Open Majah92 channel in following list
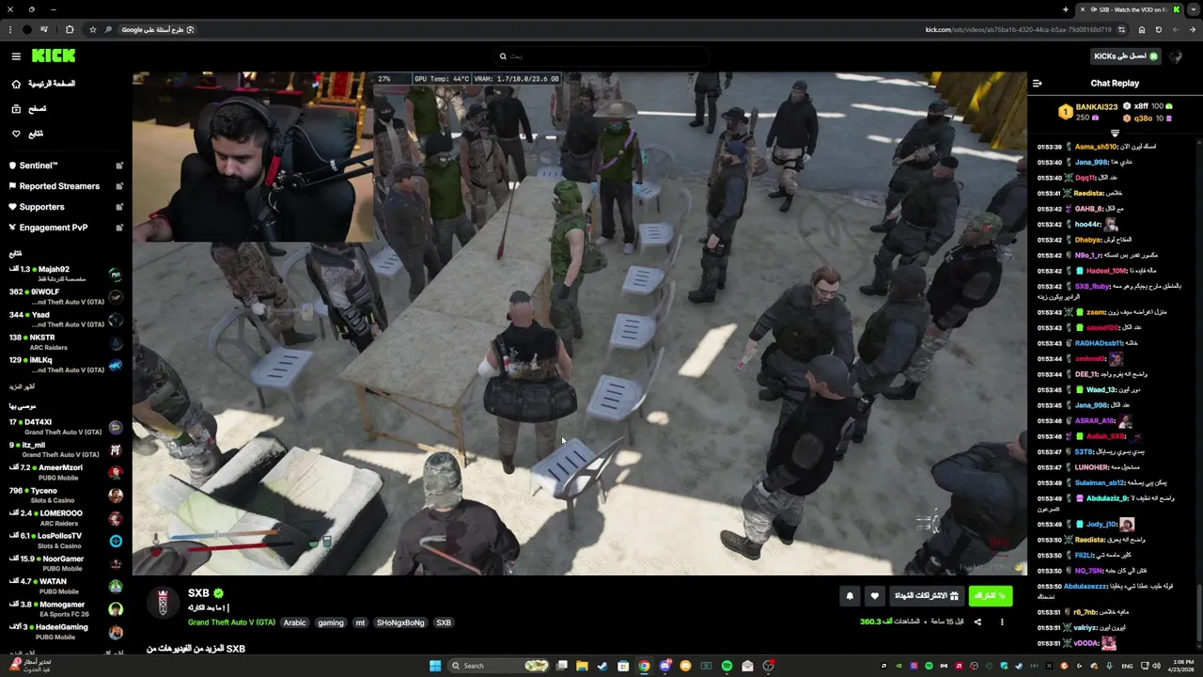This screenshot has width=1203, height=677. 65,275
